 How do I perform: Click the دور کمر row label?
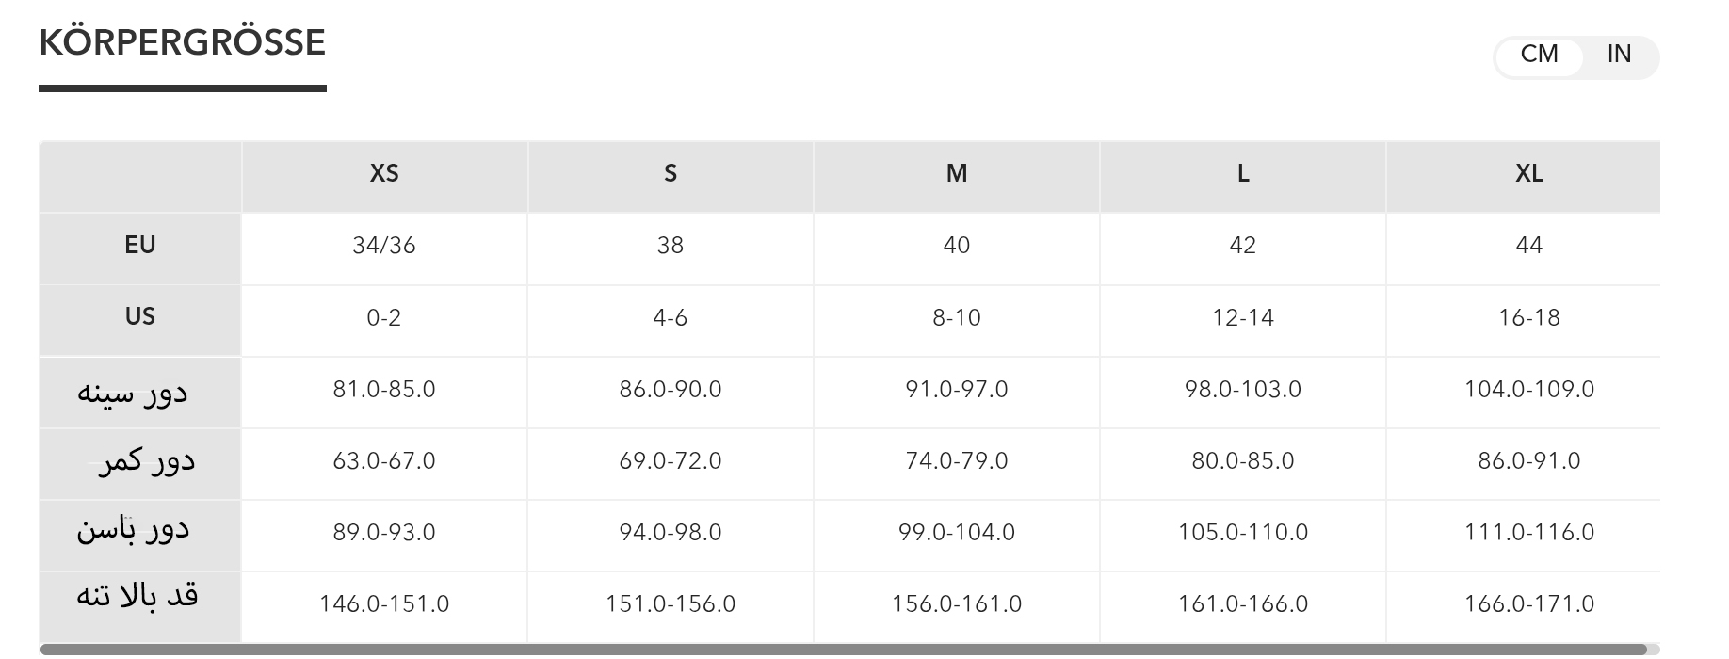click(146, 462)
